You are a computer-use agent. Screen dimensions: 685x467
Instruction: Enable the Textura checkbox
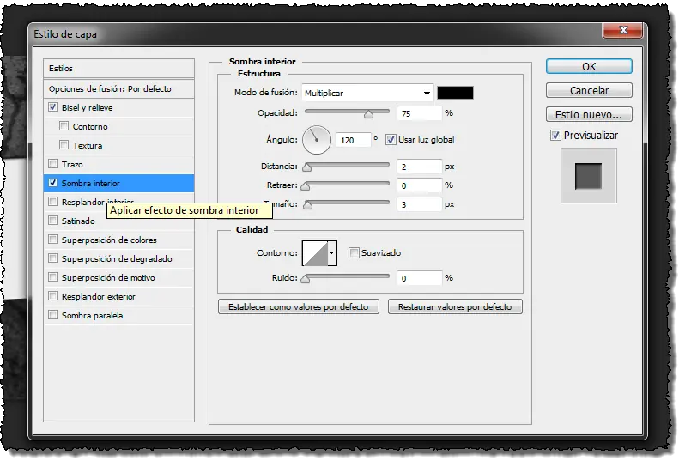click(64, 145)
